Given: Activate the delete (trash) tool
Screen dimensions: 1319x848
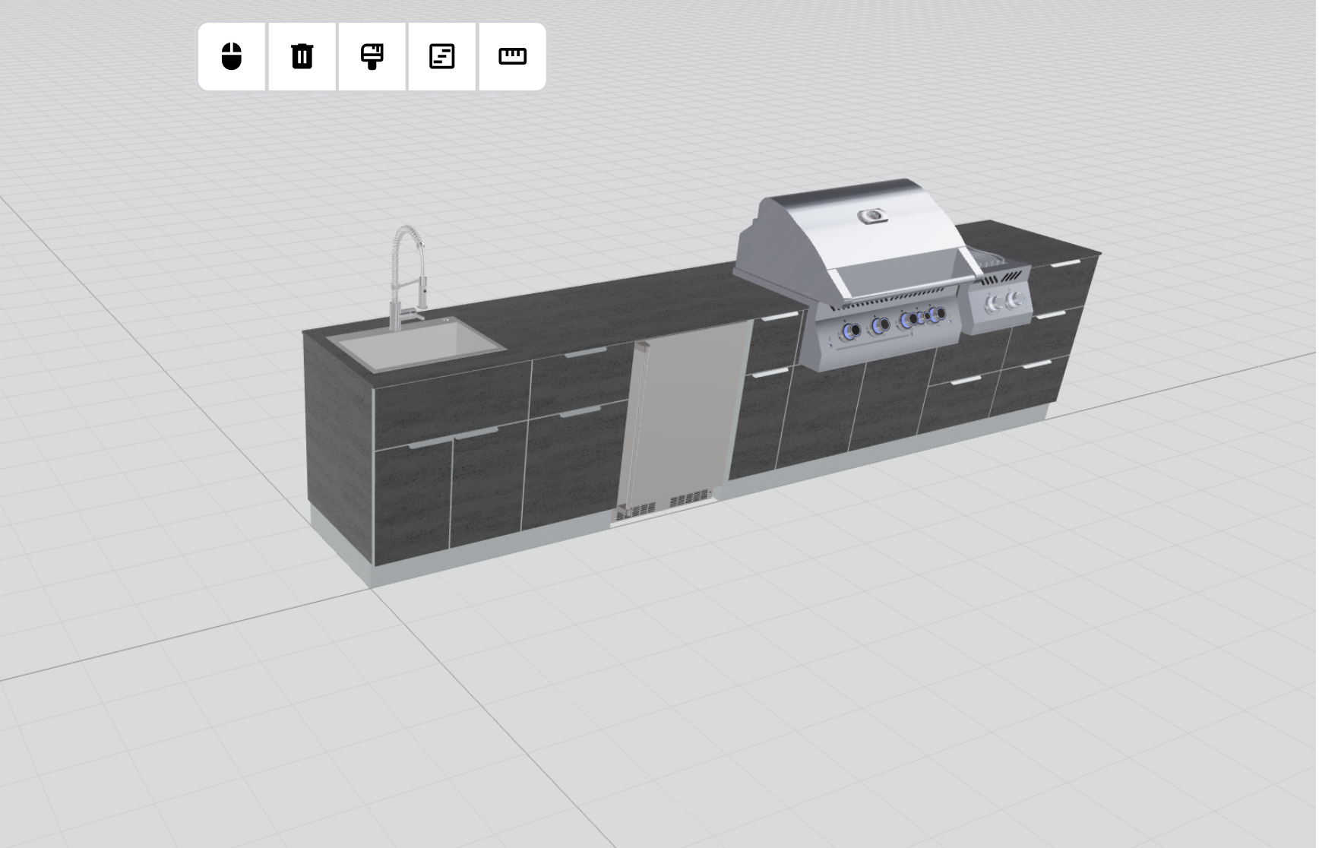Looking at the screenshot, I should pos(302,58).
